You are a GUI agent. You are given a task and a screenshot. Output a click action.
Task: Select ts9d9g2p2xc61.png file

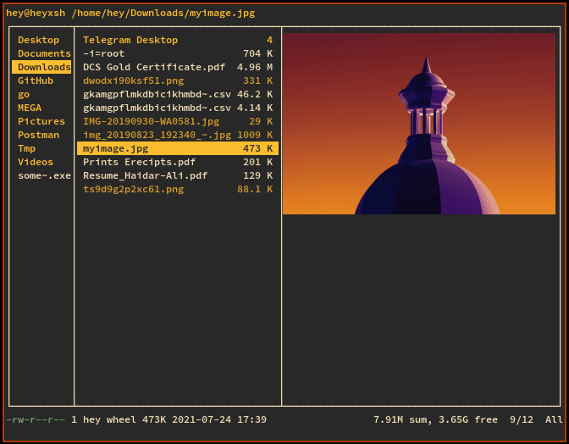pyautogui.click(x=178, y=189)
